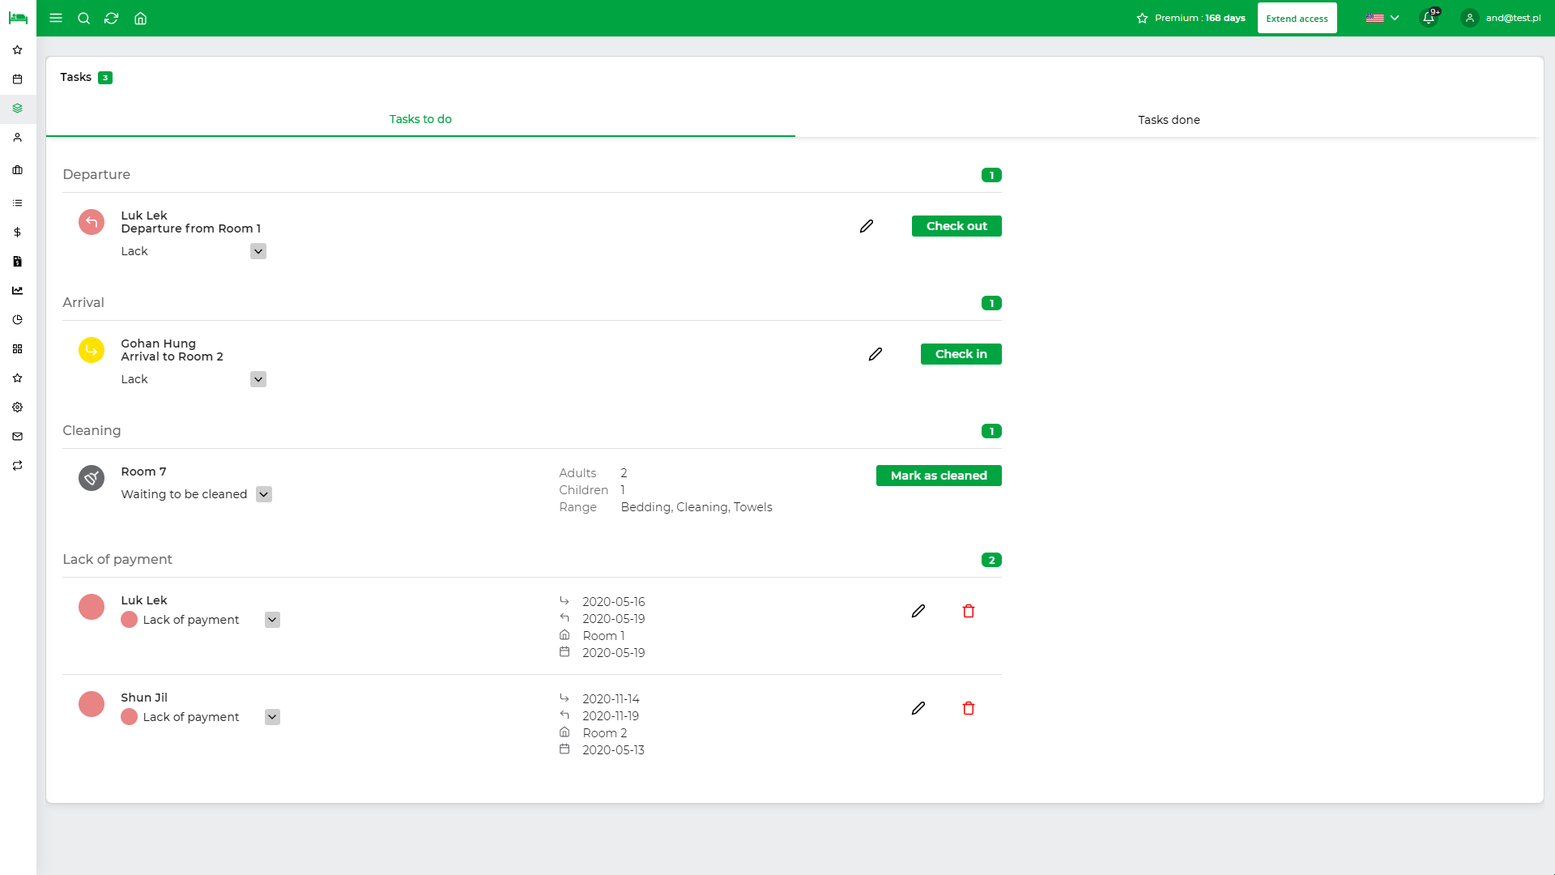This screenshot has width=1555, height=875.
Task: Expand Waiting to be cleaned dropdown
Action: (x=264, y=494)
